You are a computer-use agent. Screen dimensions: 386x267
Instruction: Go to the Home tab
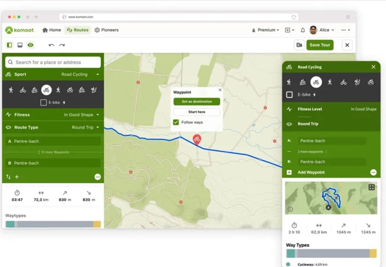51,30
